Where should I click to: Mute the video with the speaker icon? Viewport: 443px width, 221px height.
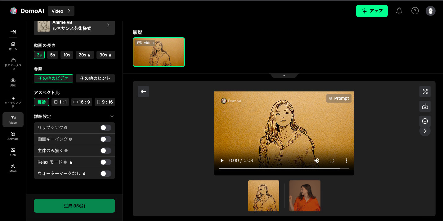coord(317,161)
